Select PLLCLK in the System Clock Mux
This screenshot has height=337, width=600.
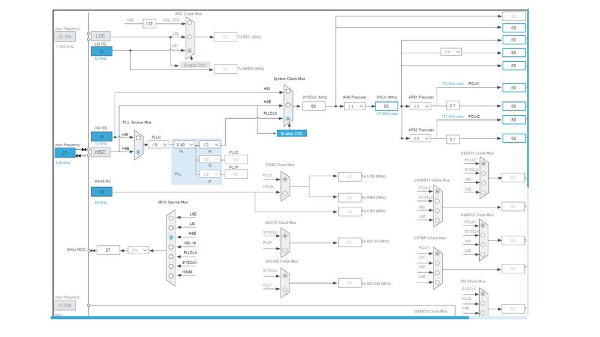(288, 119)
